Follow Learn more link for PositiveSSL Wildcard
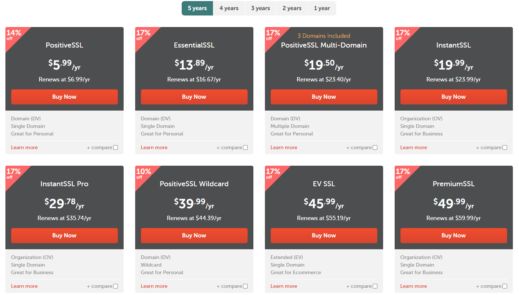The image size is (519, 295). pyautogui.click(x=154, y=286)
